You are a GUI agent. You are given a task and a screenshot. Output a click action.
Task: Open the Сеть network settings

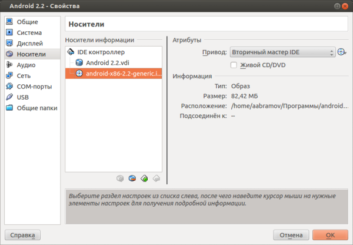(x=24, y=75)
